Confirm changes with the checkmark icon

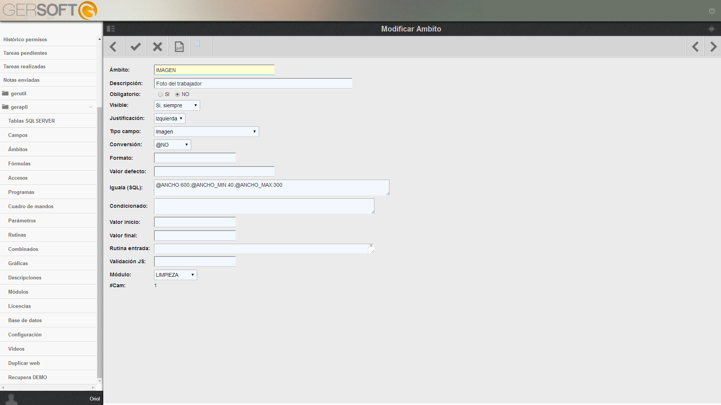coord(136,47)
